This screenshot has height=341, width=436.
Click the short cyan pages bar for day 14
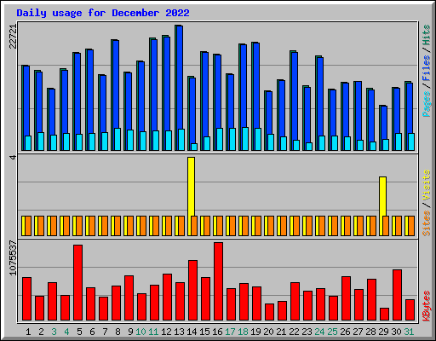coord(194,147)
